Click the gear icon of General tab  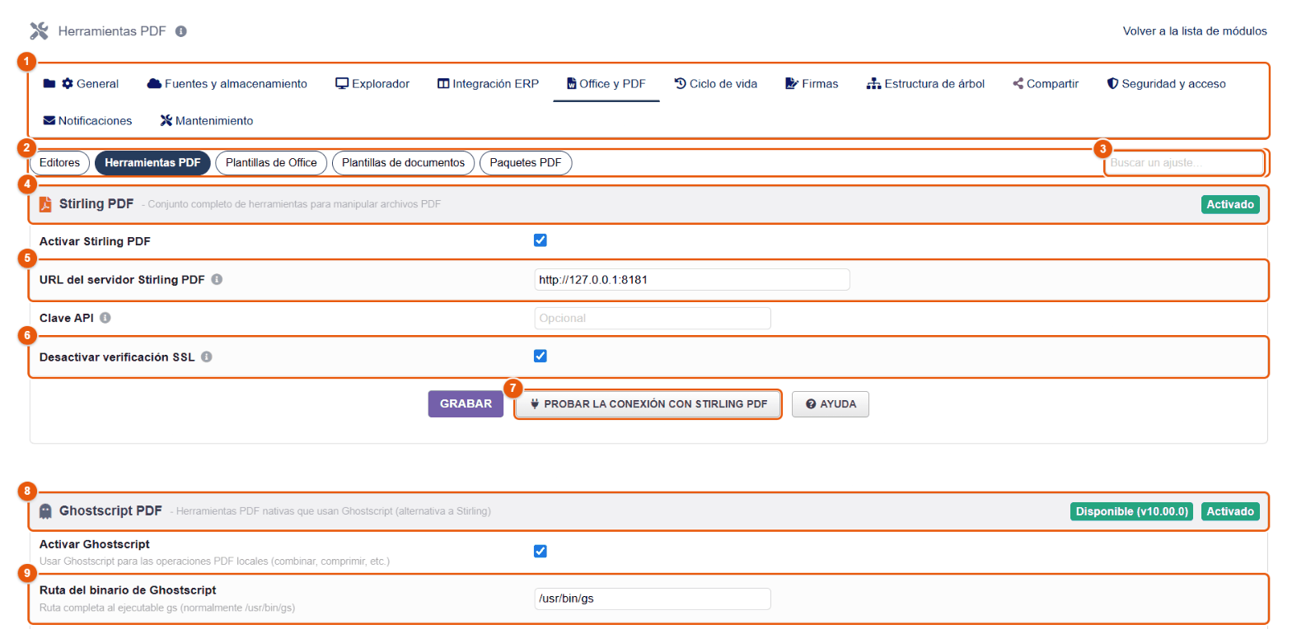[x=68, y=83]
